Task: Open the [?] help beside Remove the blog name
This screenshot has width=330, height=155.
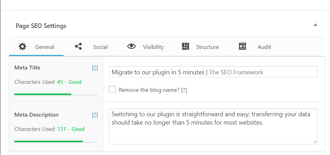Action: pos(184,90)
